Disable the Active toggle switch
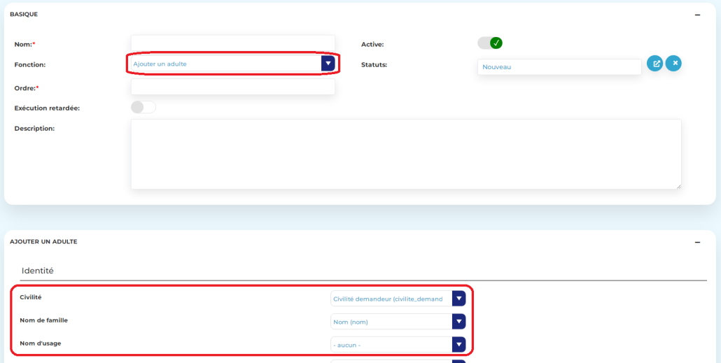The height and width of the screenshot is (363, 721). click(490, 43)
